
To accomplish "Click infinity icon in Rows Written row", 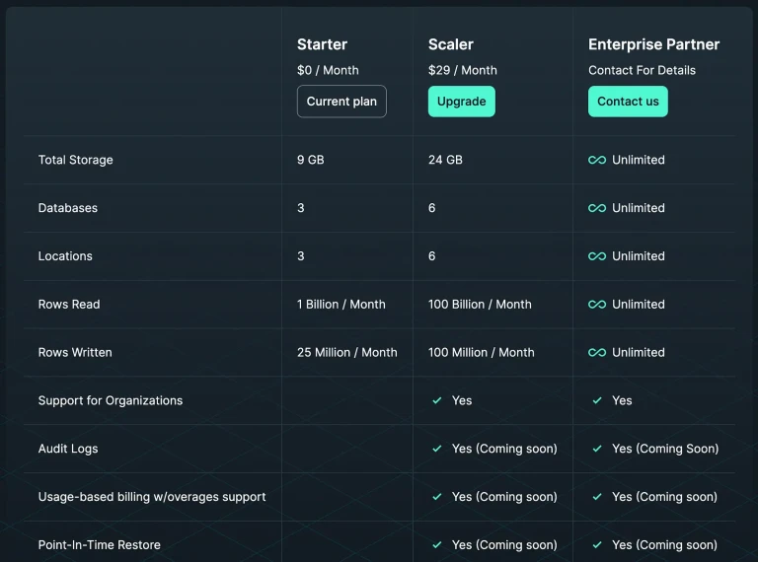I will click(597, 352).
